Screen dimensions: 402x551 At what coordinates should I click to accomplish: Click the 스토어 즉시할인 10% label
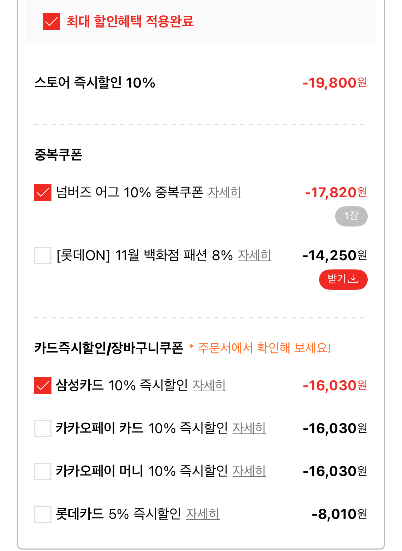click(95, 83)
